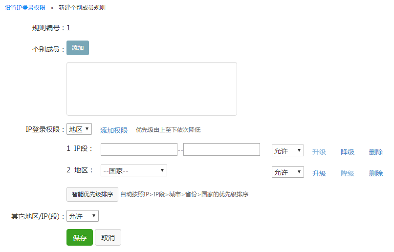This screenshot has width=394, height=252.
Task: Click 升级 on the 地区 row
Action: pos(319,173)
